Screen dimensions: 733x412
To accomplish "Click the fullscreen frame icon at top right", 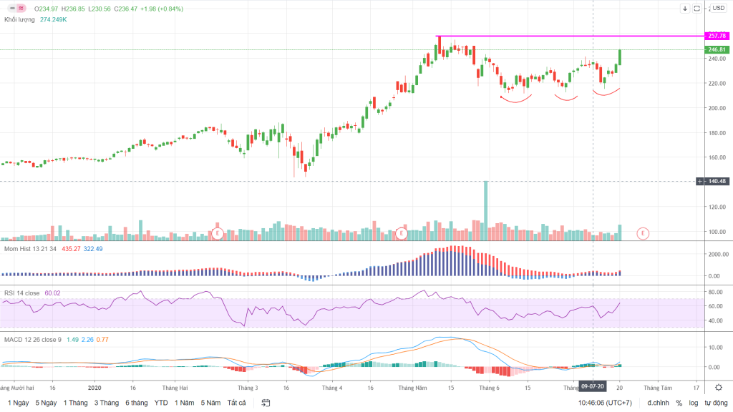I will [699, 9].
